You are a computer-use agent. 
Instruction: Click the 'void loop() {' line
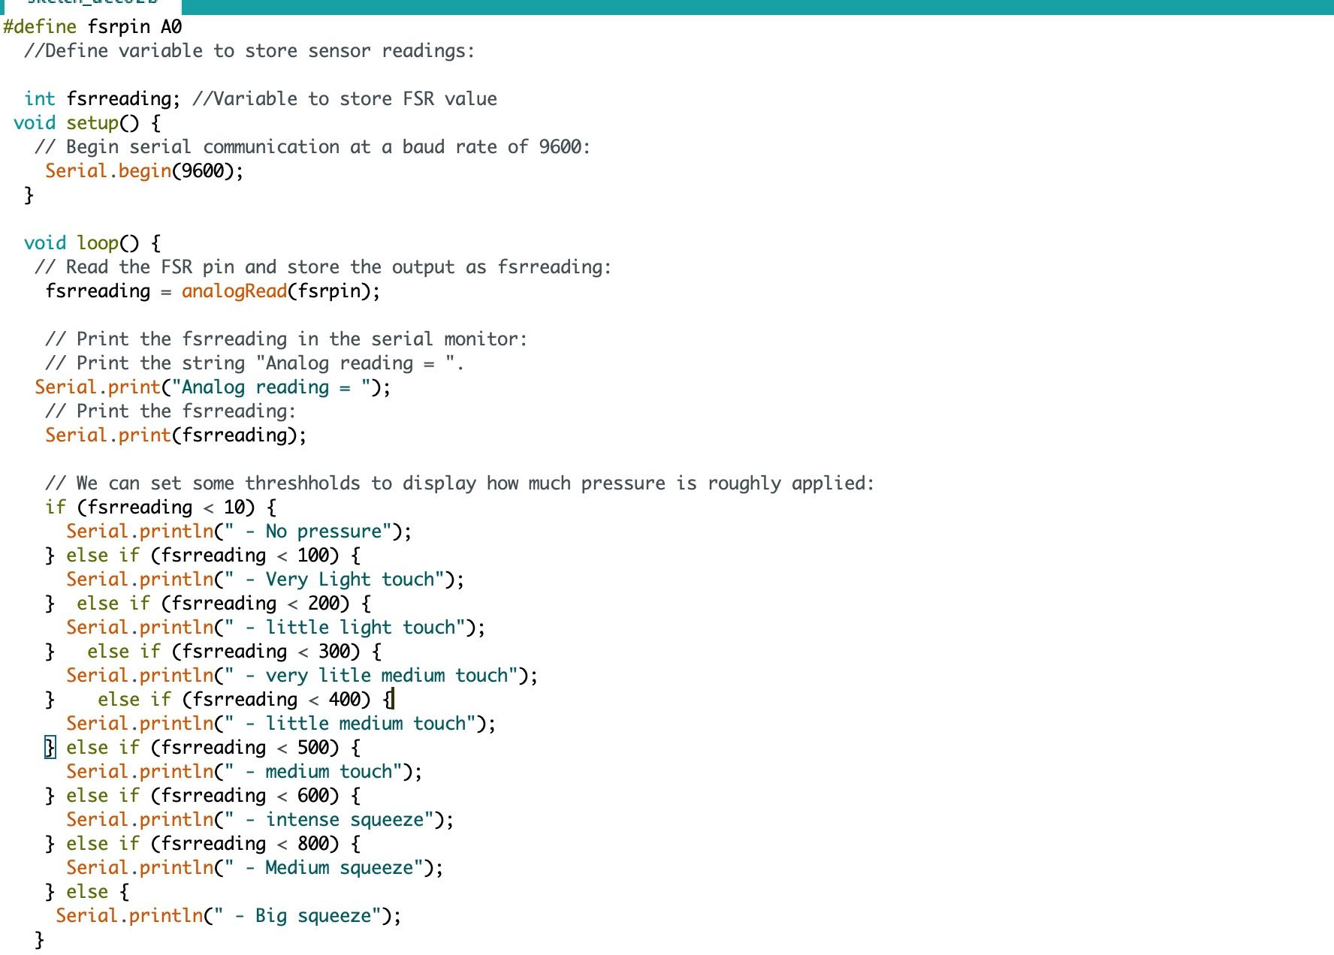pos(92,243)
